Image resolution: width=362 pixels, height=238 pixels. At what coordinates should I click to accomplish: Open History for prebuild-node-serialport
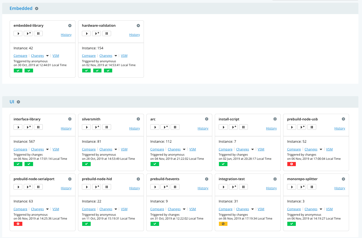click(x=66, y=188)
